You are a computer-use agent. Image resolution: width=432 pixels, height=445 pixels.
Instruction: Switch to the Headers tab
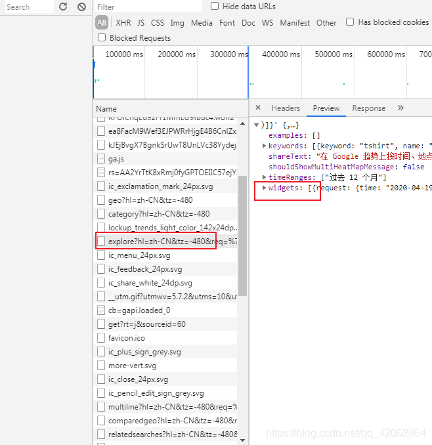pyautogui.click(x=286, y=108)
